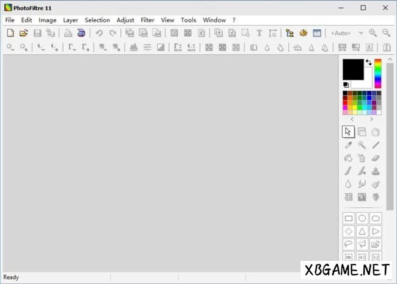Click the Undo button
Image resolution: width=397 pixels, height=284 pixels.
point(99,33)
